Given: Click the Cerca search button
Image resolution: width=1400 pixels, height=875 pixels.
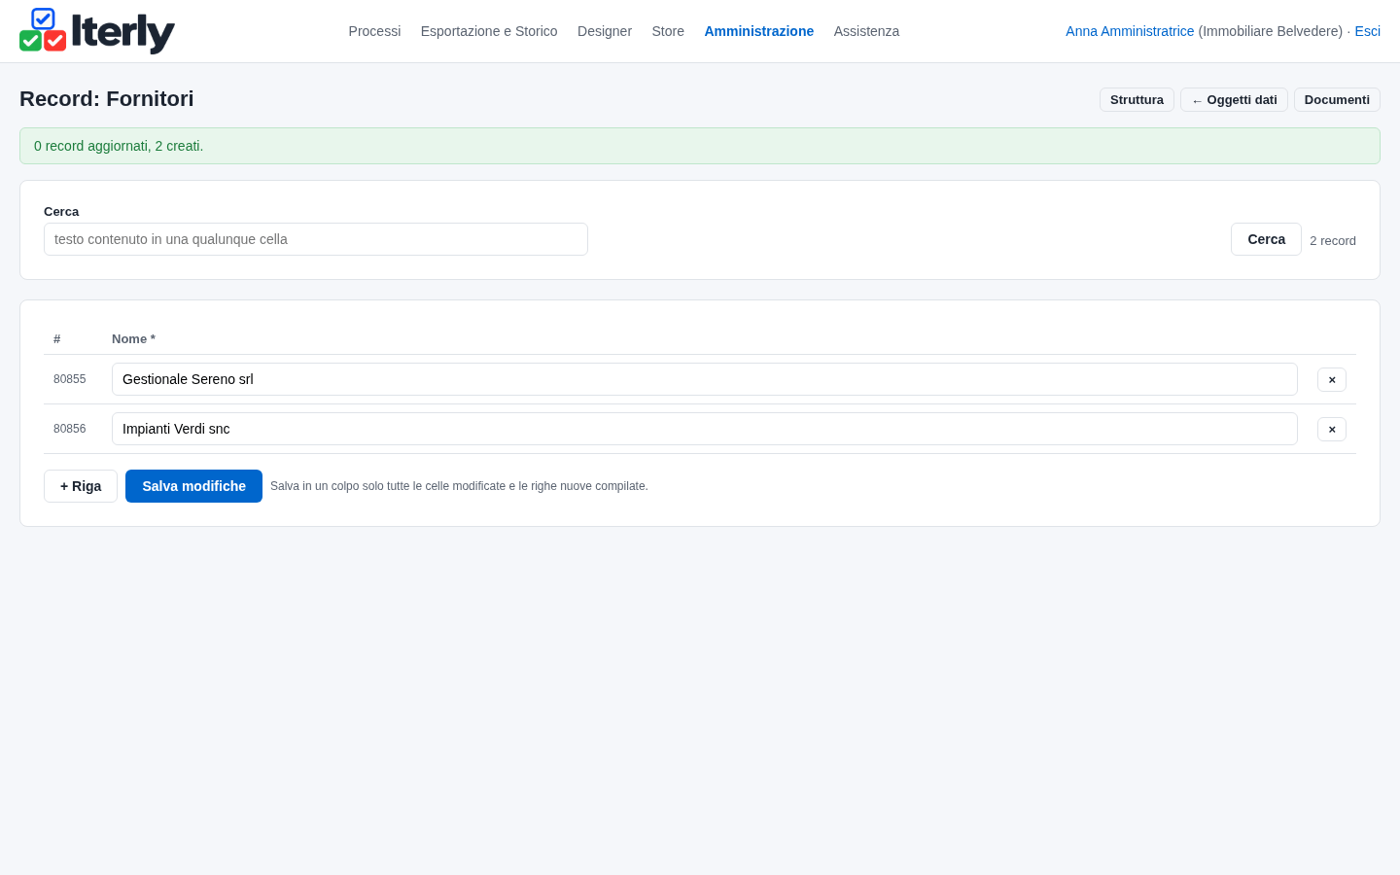Looking at the screenshot, I should (x=1266, y=239).
